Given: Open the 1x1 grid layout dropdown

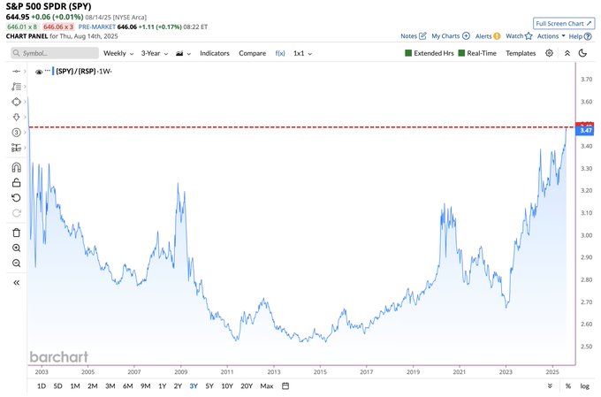Looking at the screenshot, I should pyautogui.click(x=302, y=53).
